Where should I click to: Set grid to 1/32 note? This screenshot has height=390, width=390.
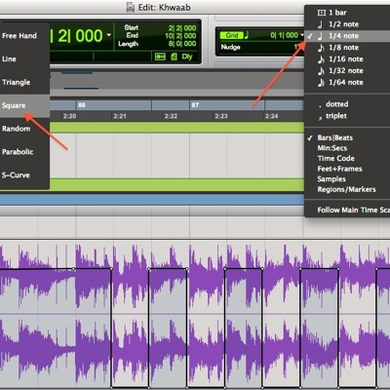347,71
